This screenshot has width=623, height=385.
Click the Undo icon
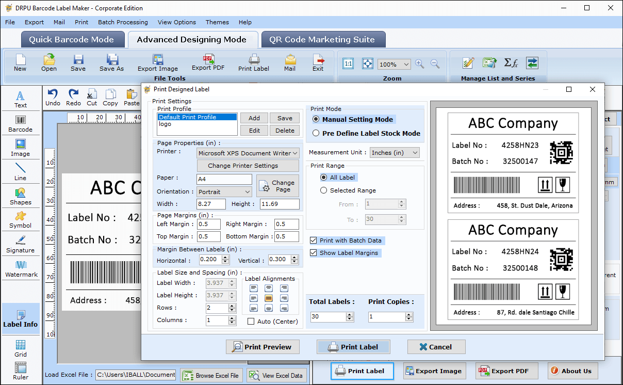53,97
